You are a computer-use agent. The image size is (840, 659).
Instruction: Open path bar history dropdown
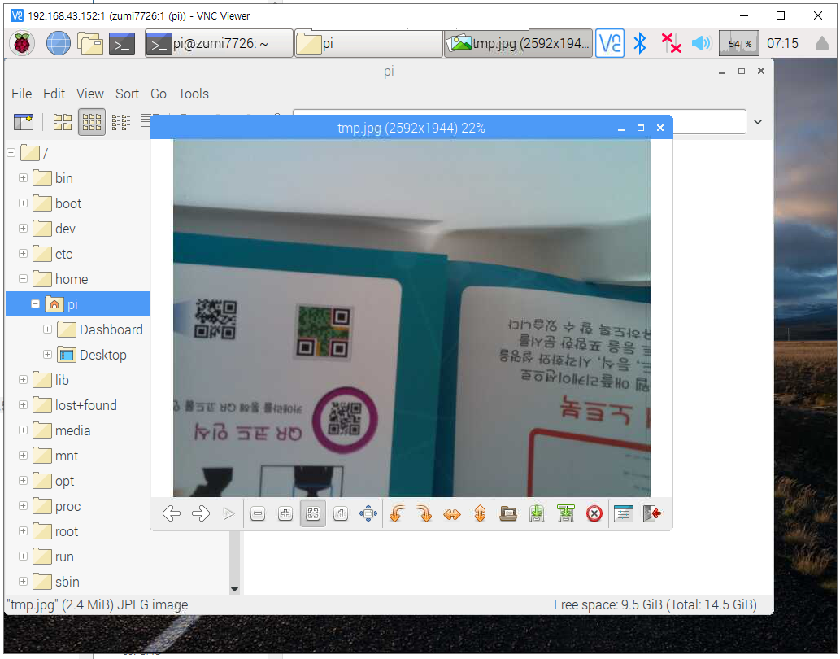[x=758, y=122]
